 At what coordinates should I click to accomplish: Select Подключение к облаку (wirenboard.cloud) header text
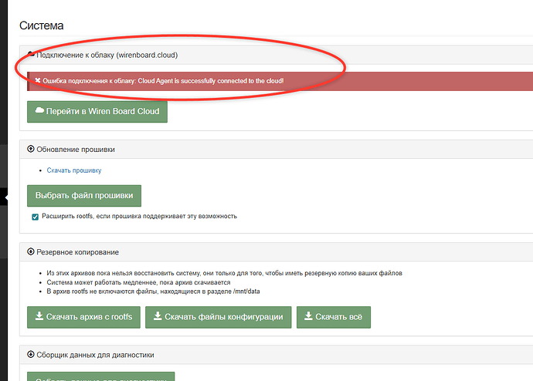tap(107, 55)
